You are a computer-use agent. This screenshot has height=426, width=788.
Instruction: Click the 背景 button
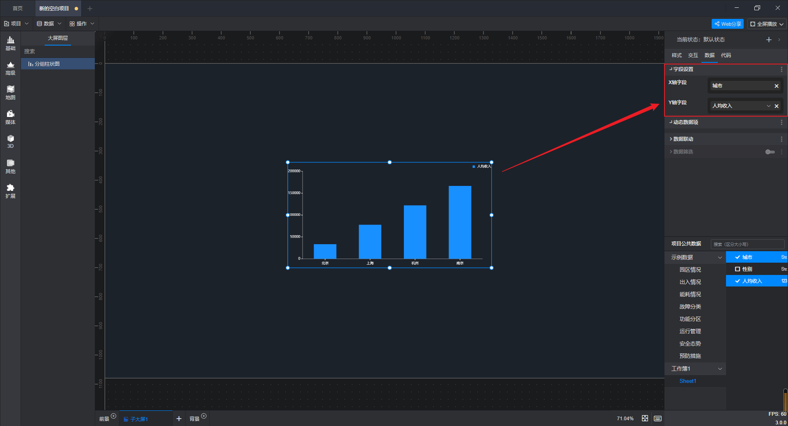pyautogui.click(x=194, y=419)
